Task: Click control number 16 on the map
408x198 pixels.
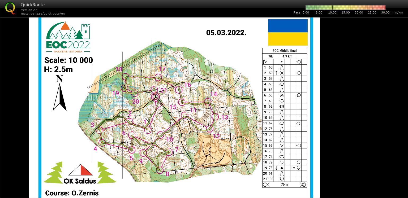Action: point(188,85)
